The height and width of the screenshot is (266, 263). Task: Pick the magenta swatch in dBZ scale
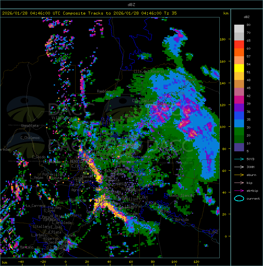pos(239,100)
